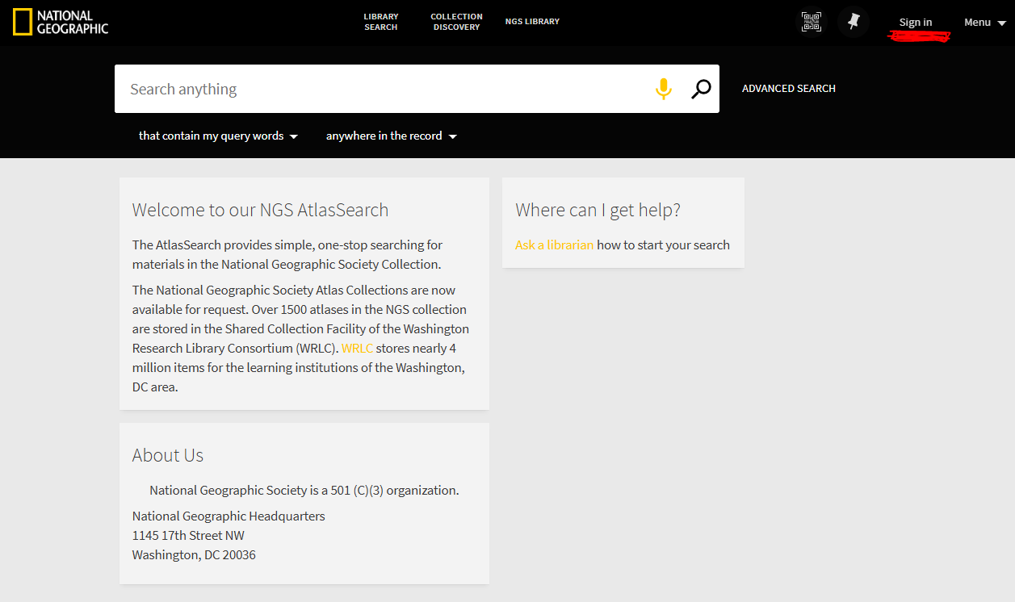Go to Collection Discovery
The width and height of the screenshot is (1015, 602).
456,22
